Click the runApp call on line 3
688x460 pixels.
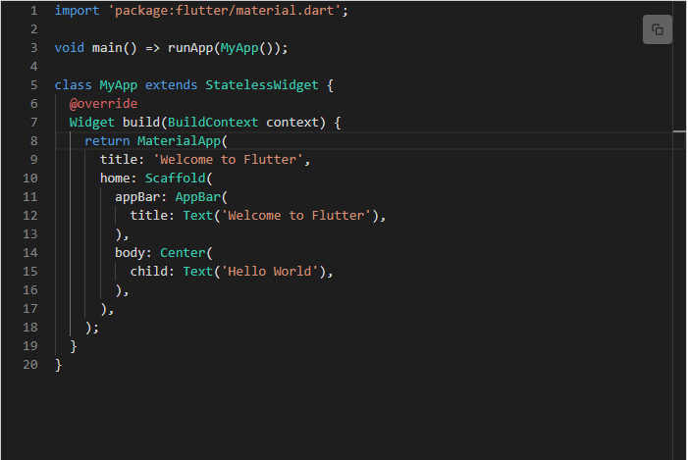point(190,48)
